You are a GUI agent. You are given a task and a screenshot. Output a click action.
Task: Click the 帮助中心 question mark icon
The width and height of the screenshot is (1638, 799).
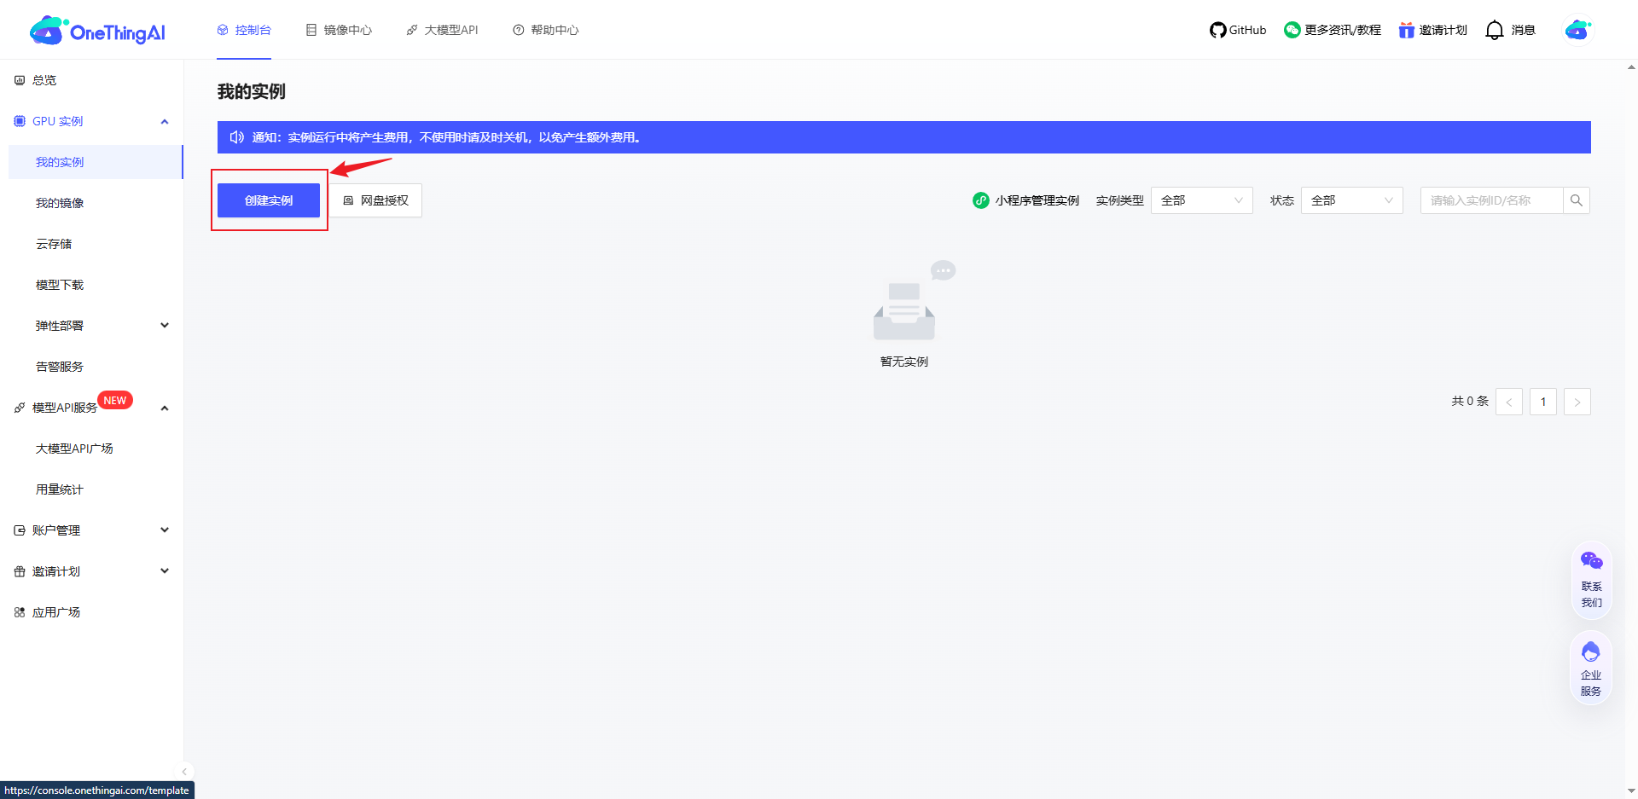tap(518, 30)
